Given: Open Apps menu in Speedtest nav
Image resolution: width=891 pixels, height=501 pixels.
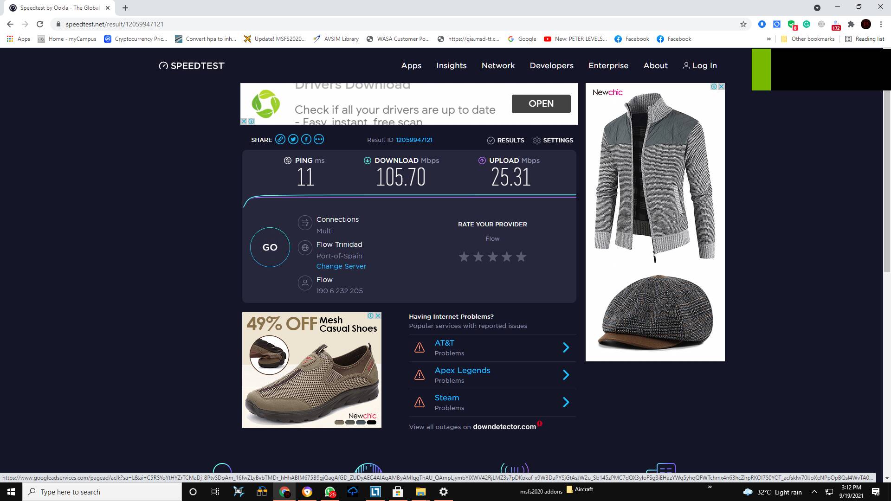Looking at the screenshot, I should point(411,65).
